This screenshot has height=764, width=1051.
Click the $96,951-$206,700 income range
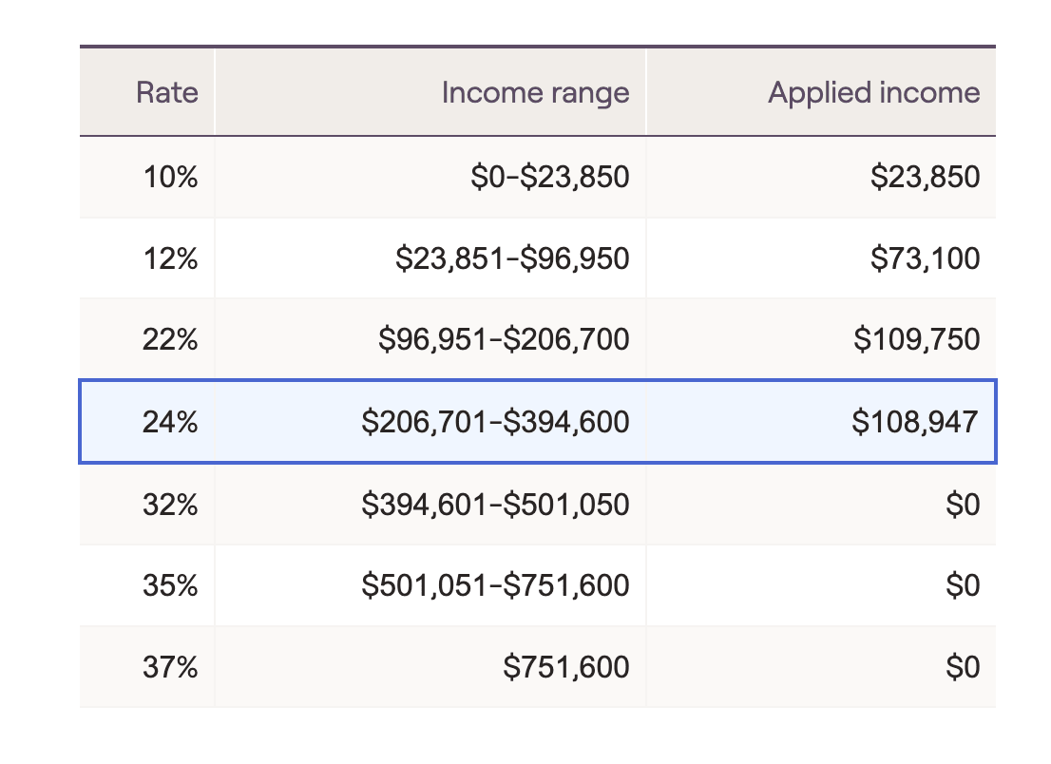coord(504,340)
